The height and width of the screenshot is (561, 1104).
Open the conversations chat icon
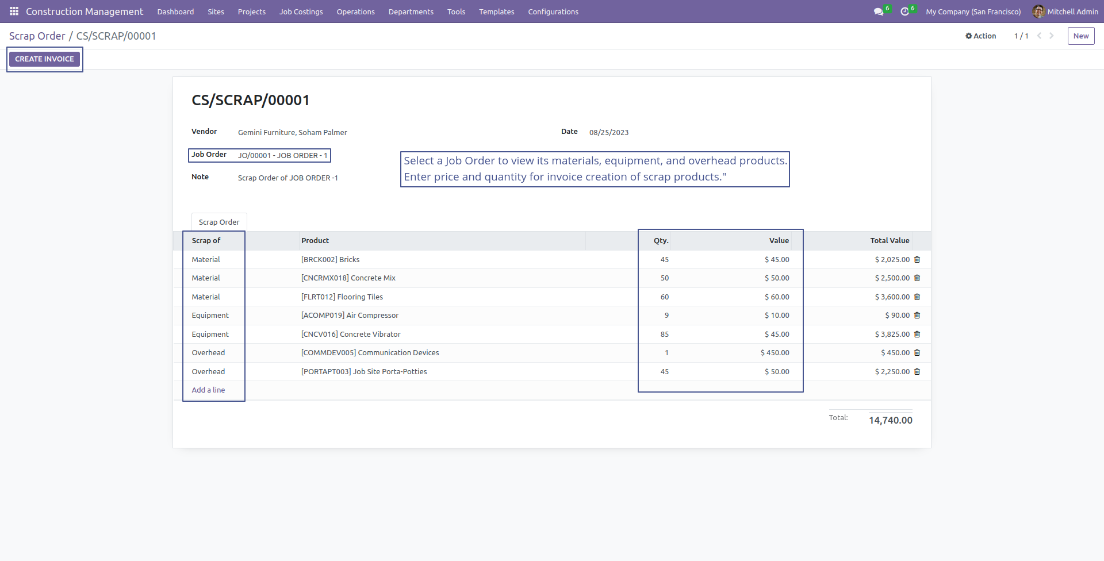click(879, 11)
